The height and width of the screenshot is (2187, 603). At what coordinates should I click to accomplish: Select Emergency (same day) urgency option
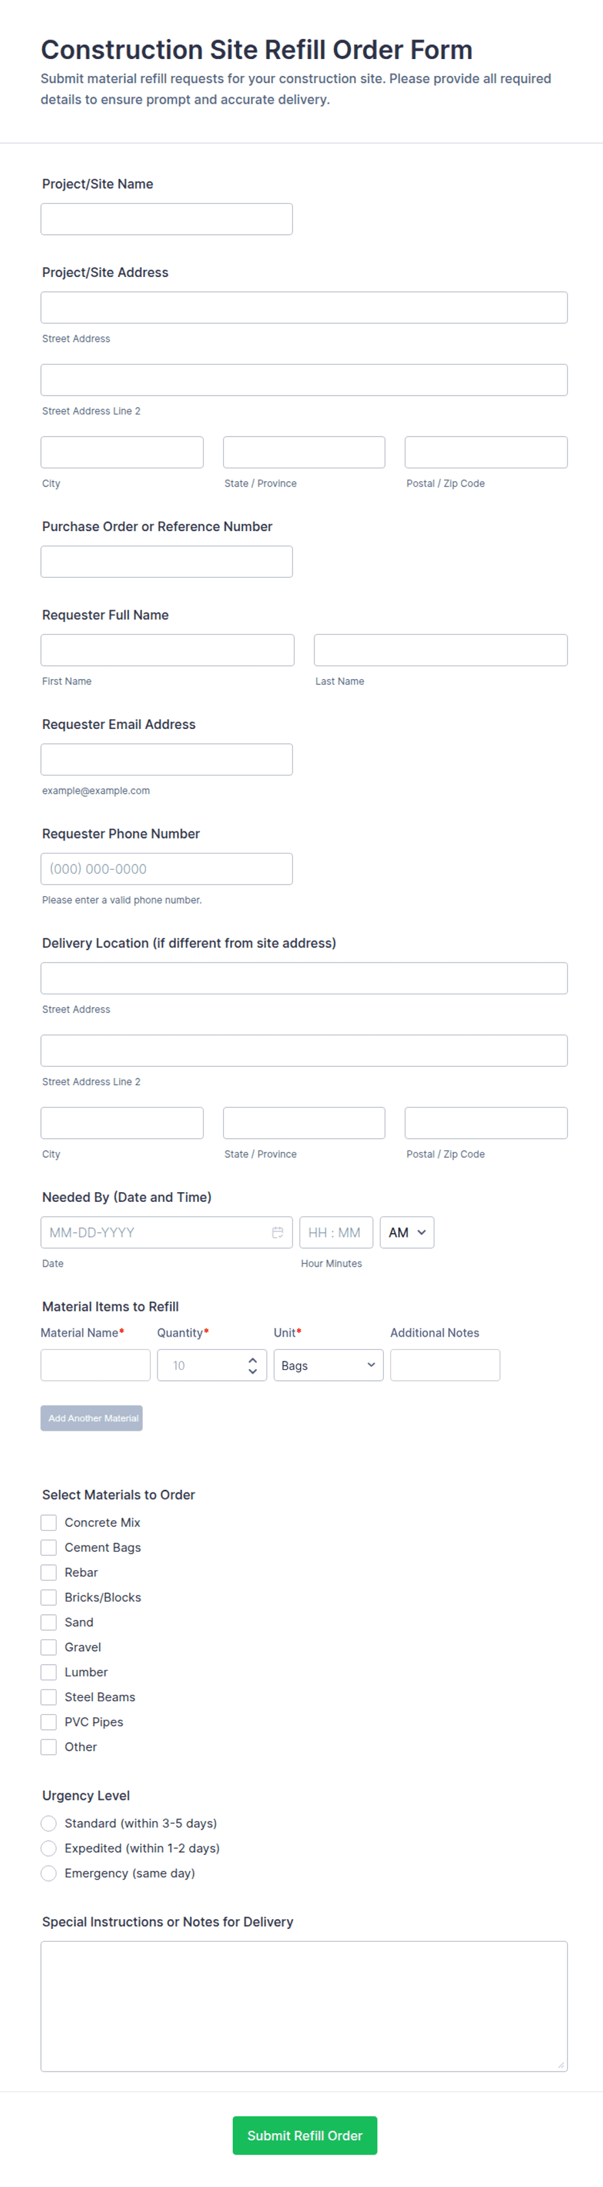click(x=49, y=1873)
